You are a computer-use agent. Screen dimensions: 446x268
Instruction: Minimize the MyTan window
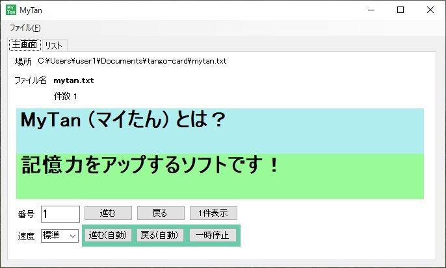coord(371,10)
